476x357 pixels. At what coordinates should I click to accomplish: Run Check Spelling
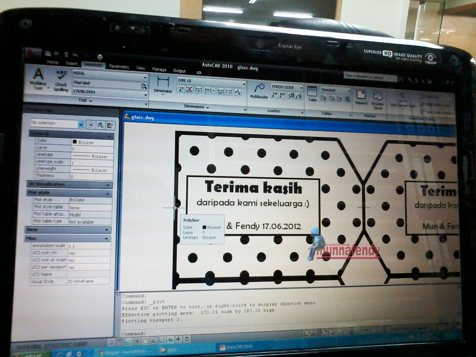[61, 81]
